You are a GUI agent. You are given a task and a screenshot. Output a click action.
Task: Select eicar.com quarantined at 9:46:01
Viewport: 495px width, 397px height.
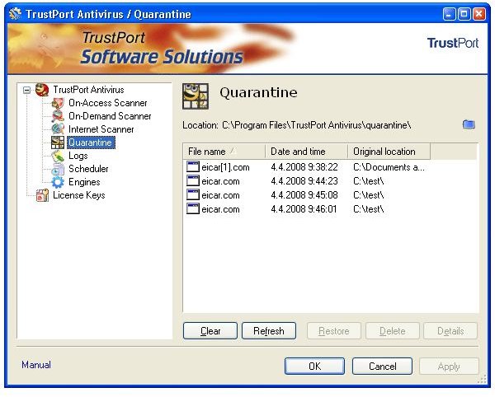(220, 209)
